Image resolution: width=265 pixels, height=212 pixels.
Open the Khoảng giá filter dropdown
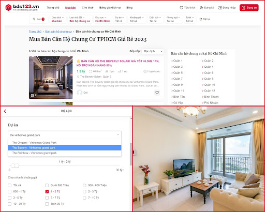[x=137, y=19]
